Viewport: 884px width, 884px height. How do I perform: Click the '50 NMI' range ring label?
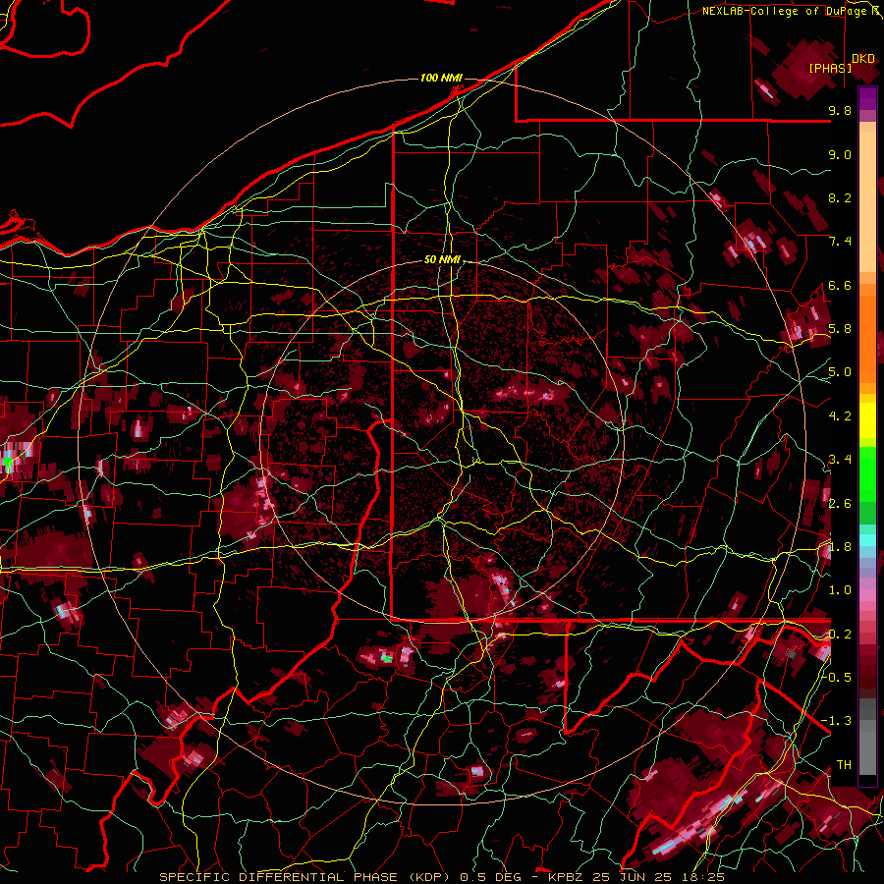point(442,260)
